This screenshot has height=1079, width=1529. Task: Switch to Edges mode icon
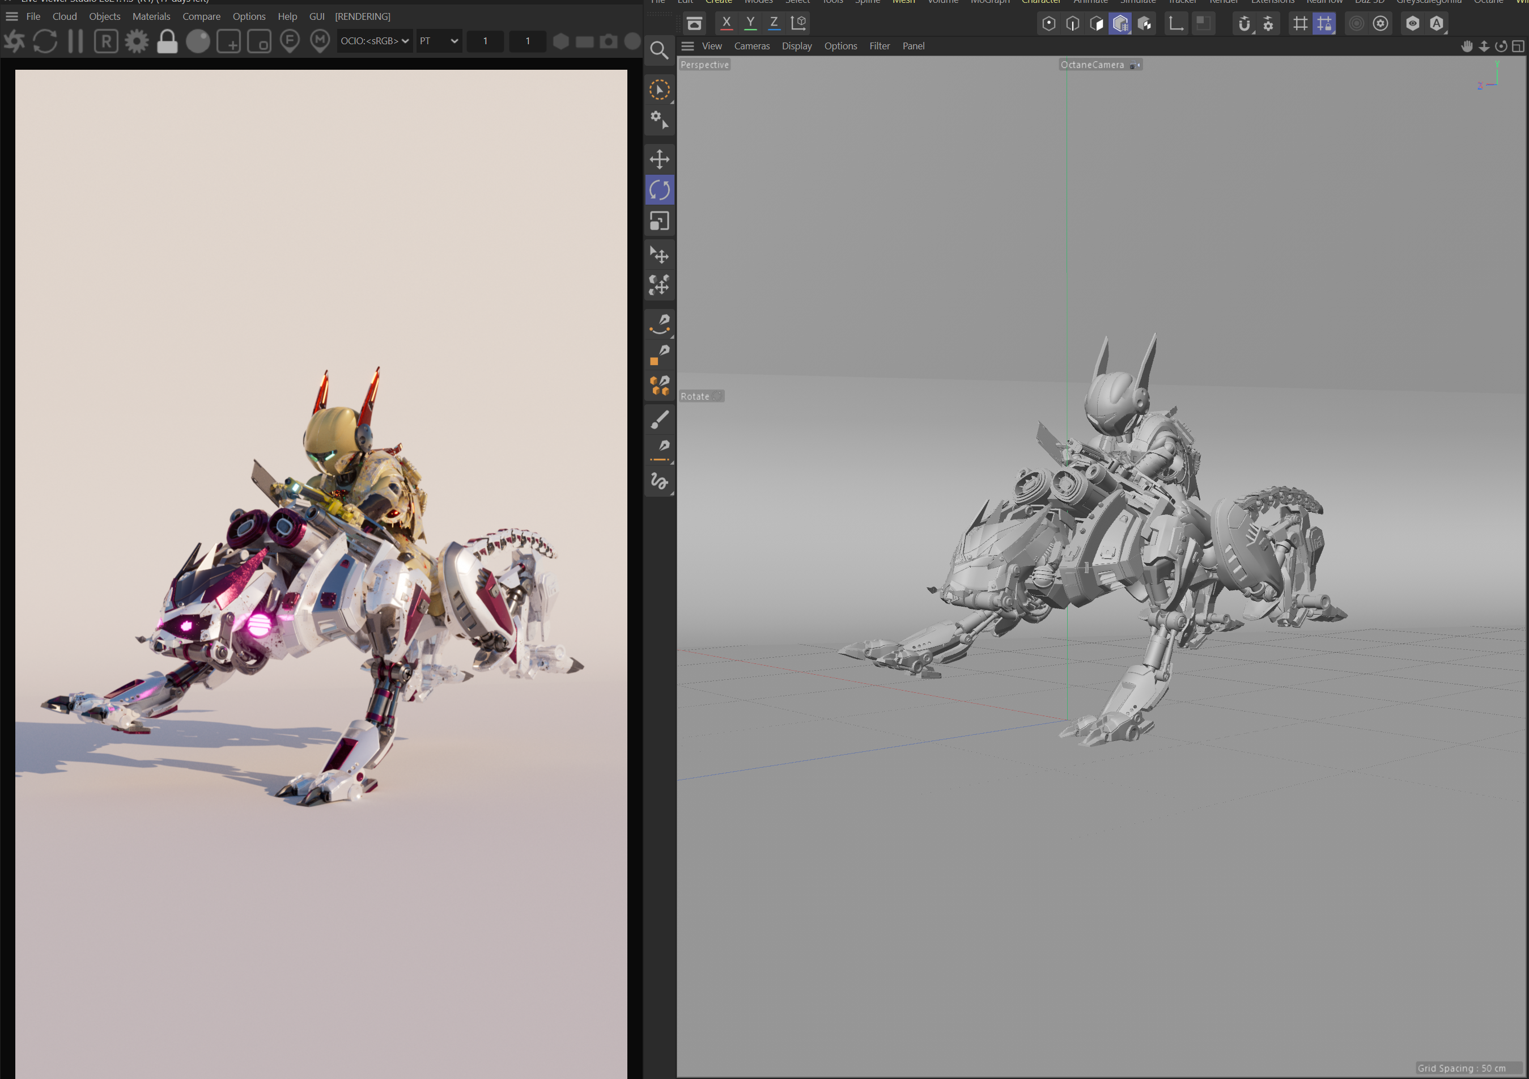click(x=1072, y=23)
